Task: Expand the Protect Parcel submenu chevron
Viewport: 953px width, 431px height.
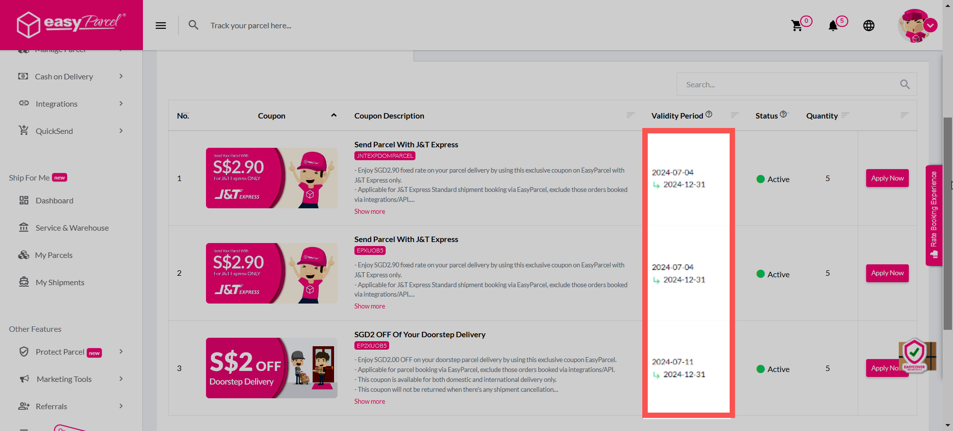Action: [x=121, y=352]
